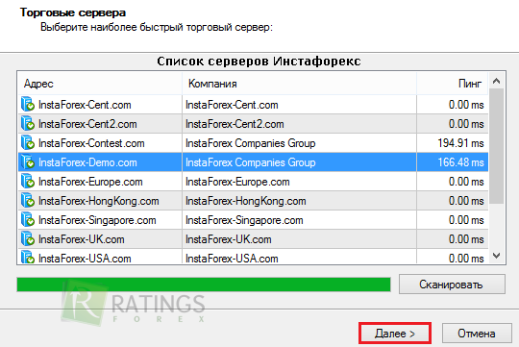519x347 pixels.
Task: Click the Сканировать button
Action: 452,285
